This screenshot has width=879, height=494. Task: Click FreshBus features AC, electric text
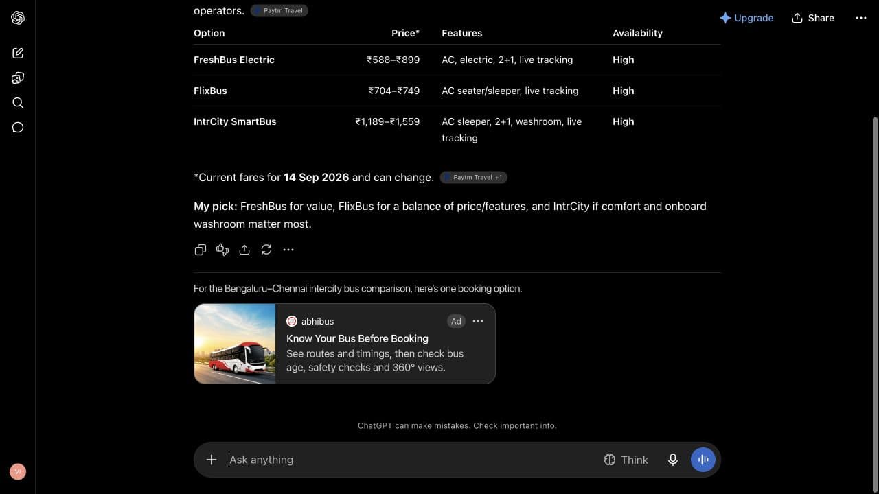pyautogui.click(x=507, y=60)
